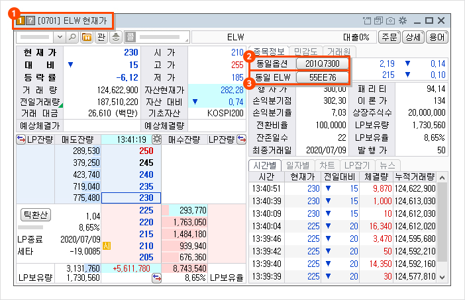Switch to the 민감도 tab
This screenshot has height=300, width=465.
tap(305, 52)
